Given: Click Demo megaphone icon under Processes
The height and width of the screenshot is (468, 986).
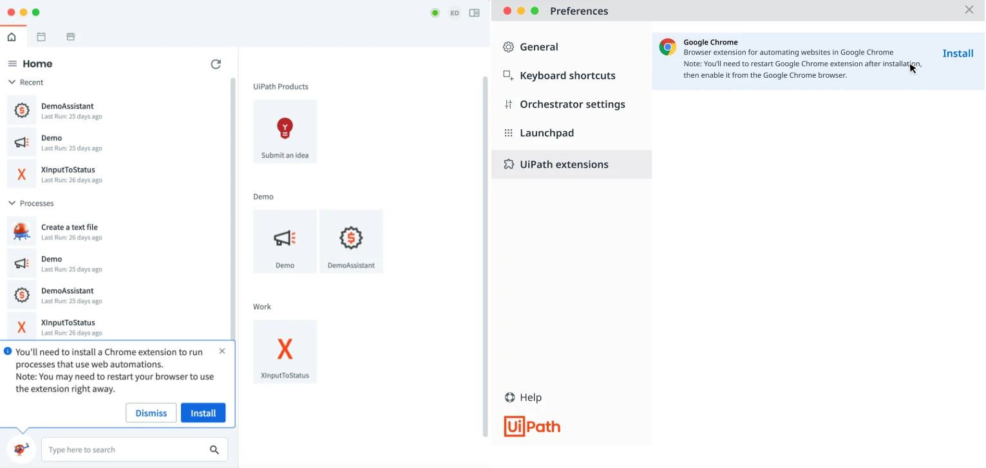Looking at the screenshot, I should click(x=22, y=263).
